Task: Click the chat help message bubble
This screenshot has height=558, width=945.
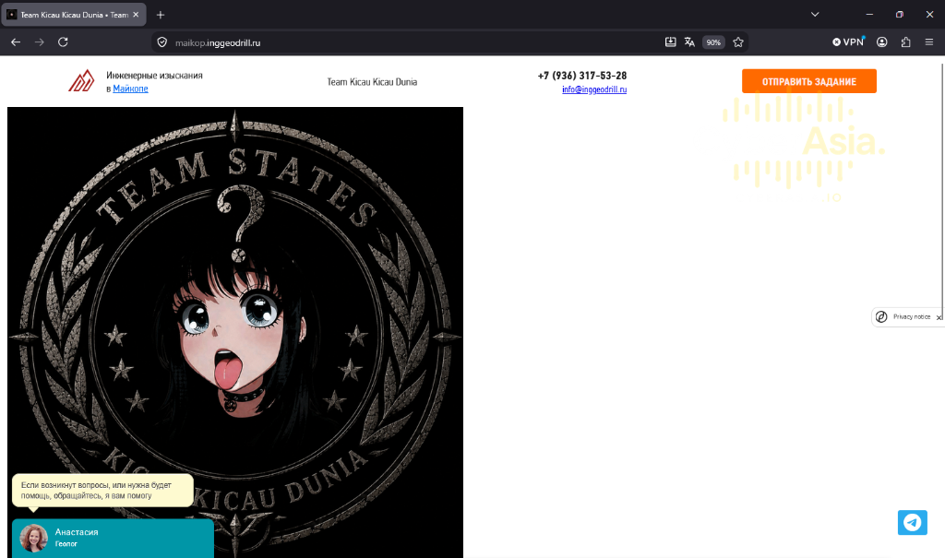Action: pyautogui.click(x=102, y=491)
